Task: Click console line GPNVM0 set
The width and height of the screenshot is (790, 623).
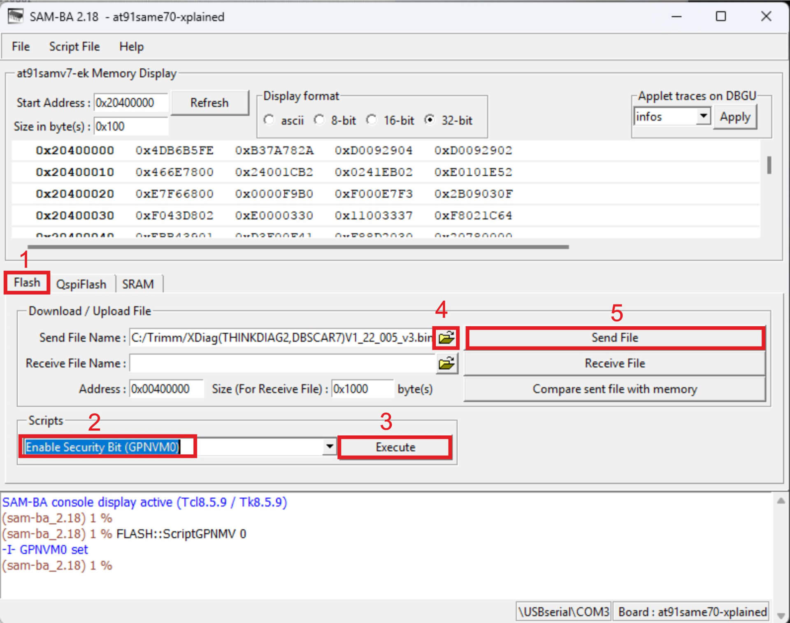Action: click(x=45, y=550)
